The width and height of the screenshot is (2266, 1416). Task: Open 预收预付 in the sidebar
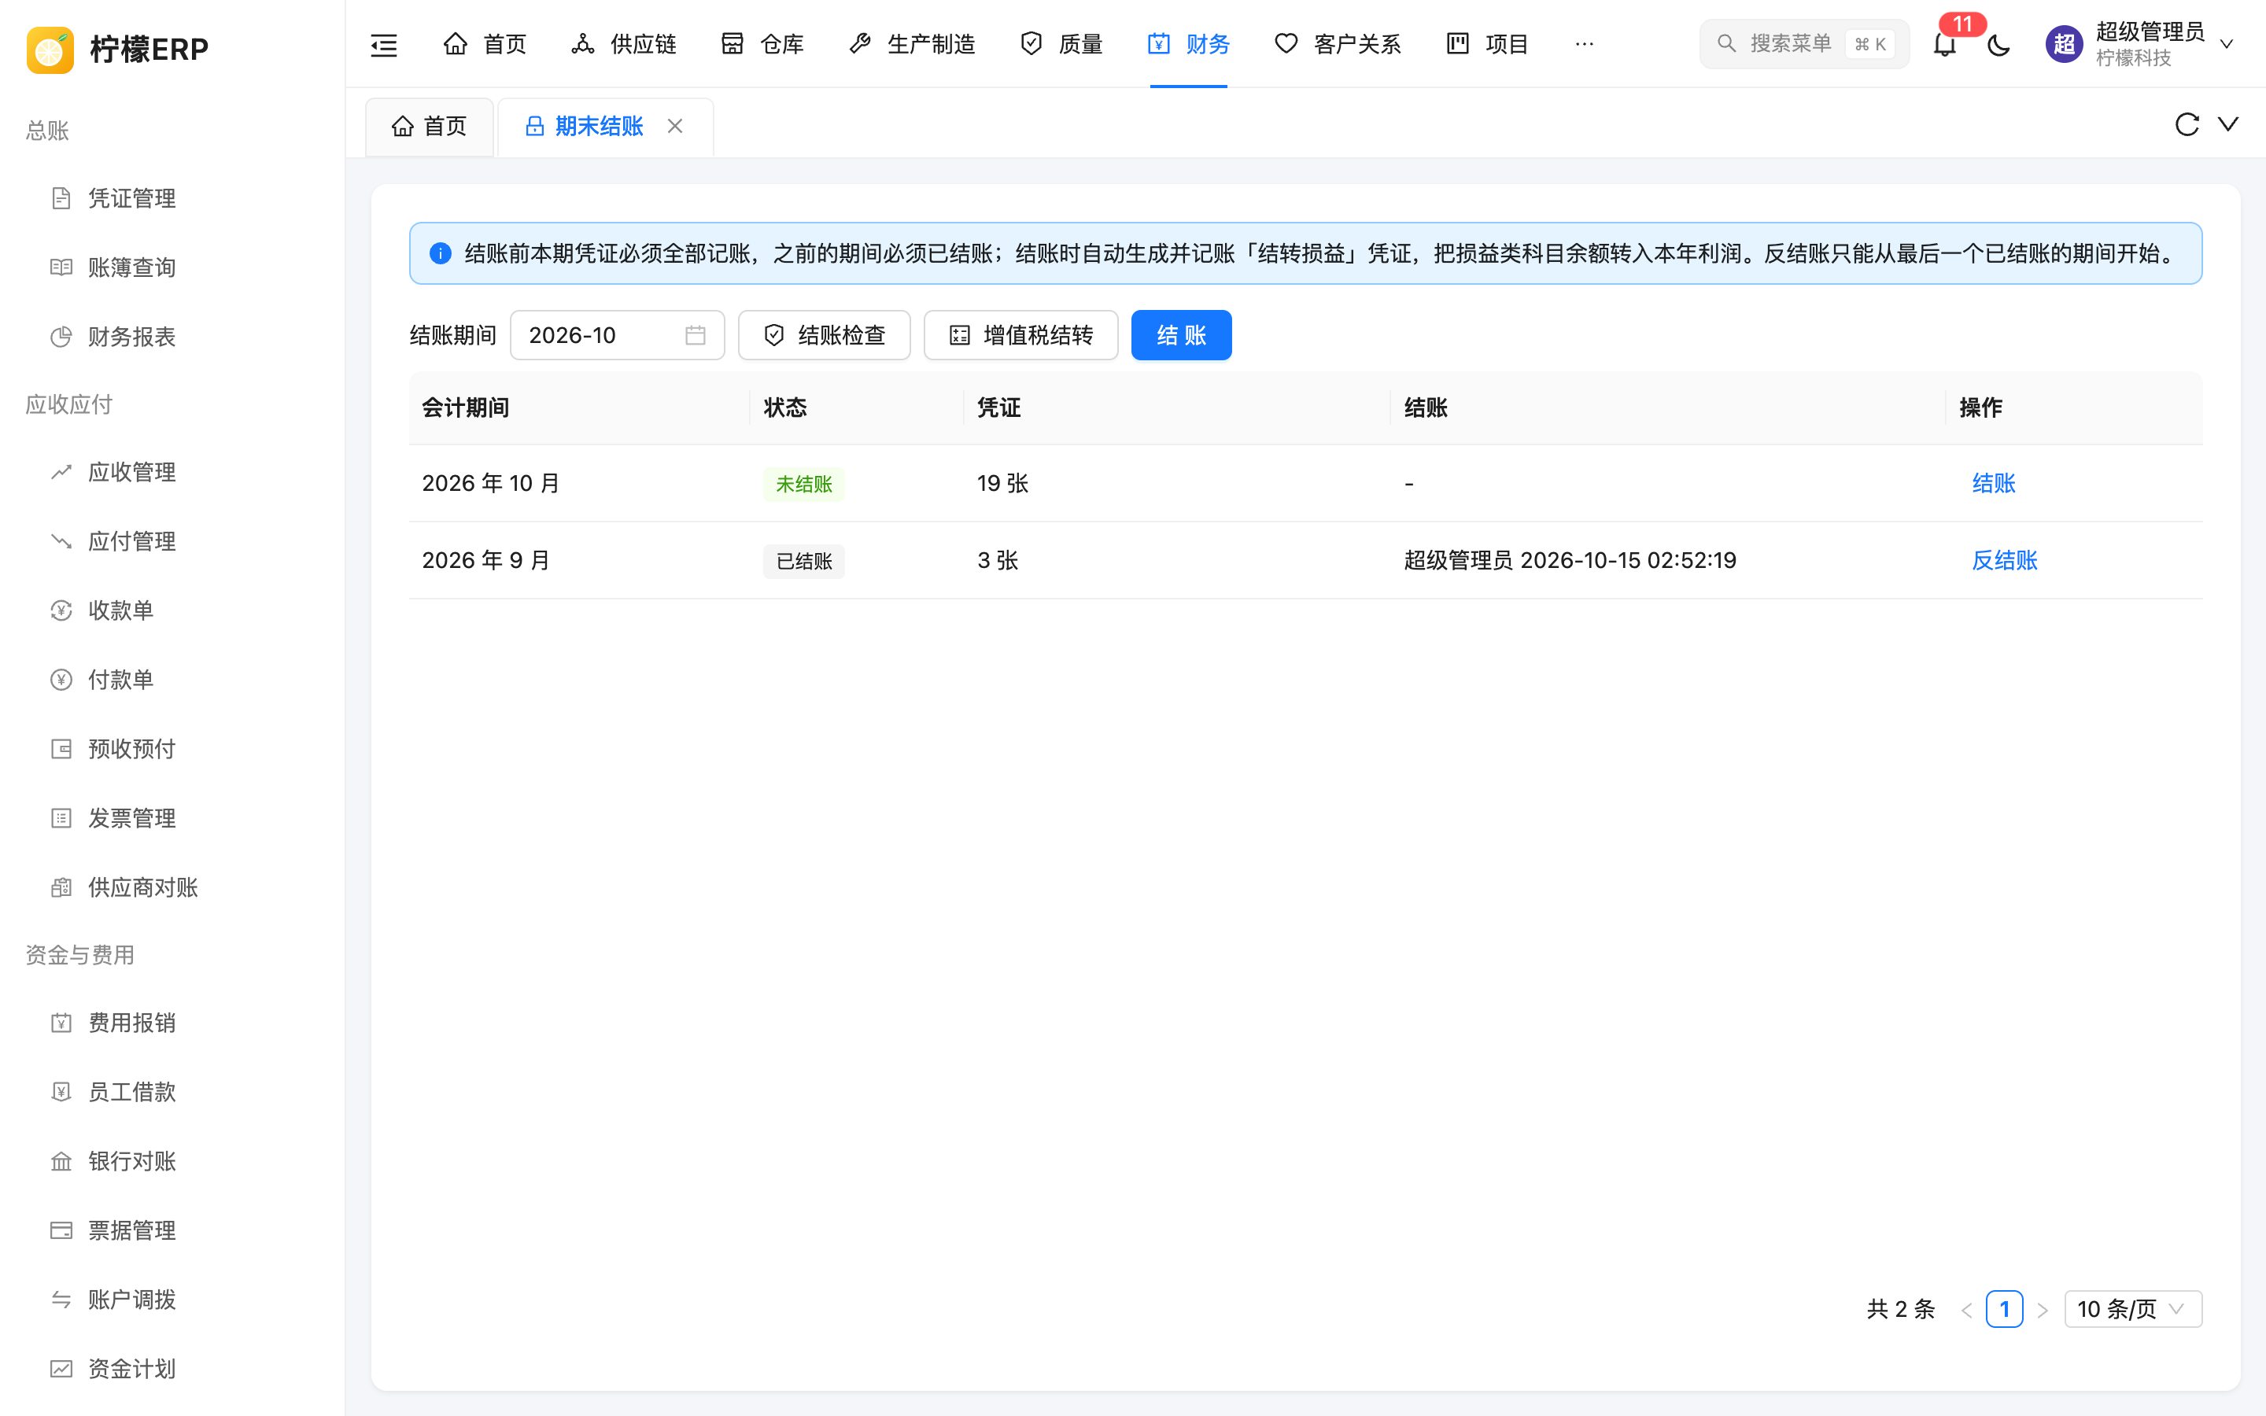pyautogui.click(x=173, y=749)
